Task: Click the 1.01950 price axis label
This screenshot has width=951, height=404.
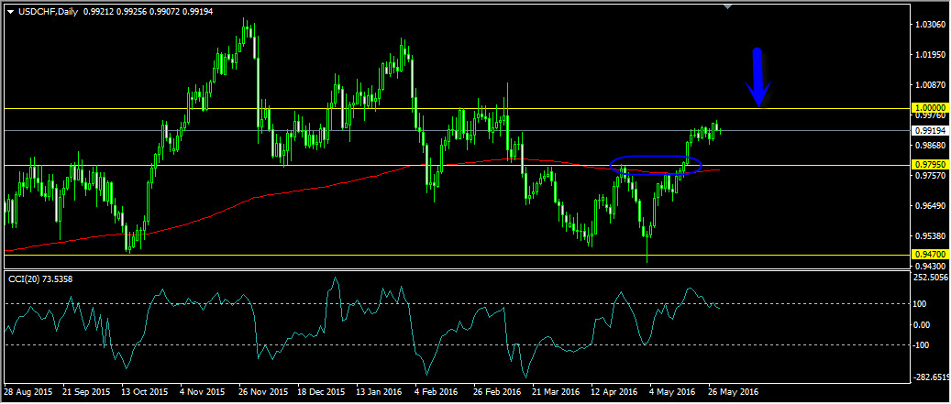Action: pyautogui.click(x=930, y=55)
